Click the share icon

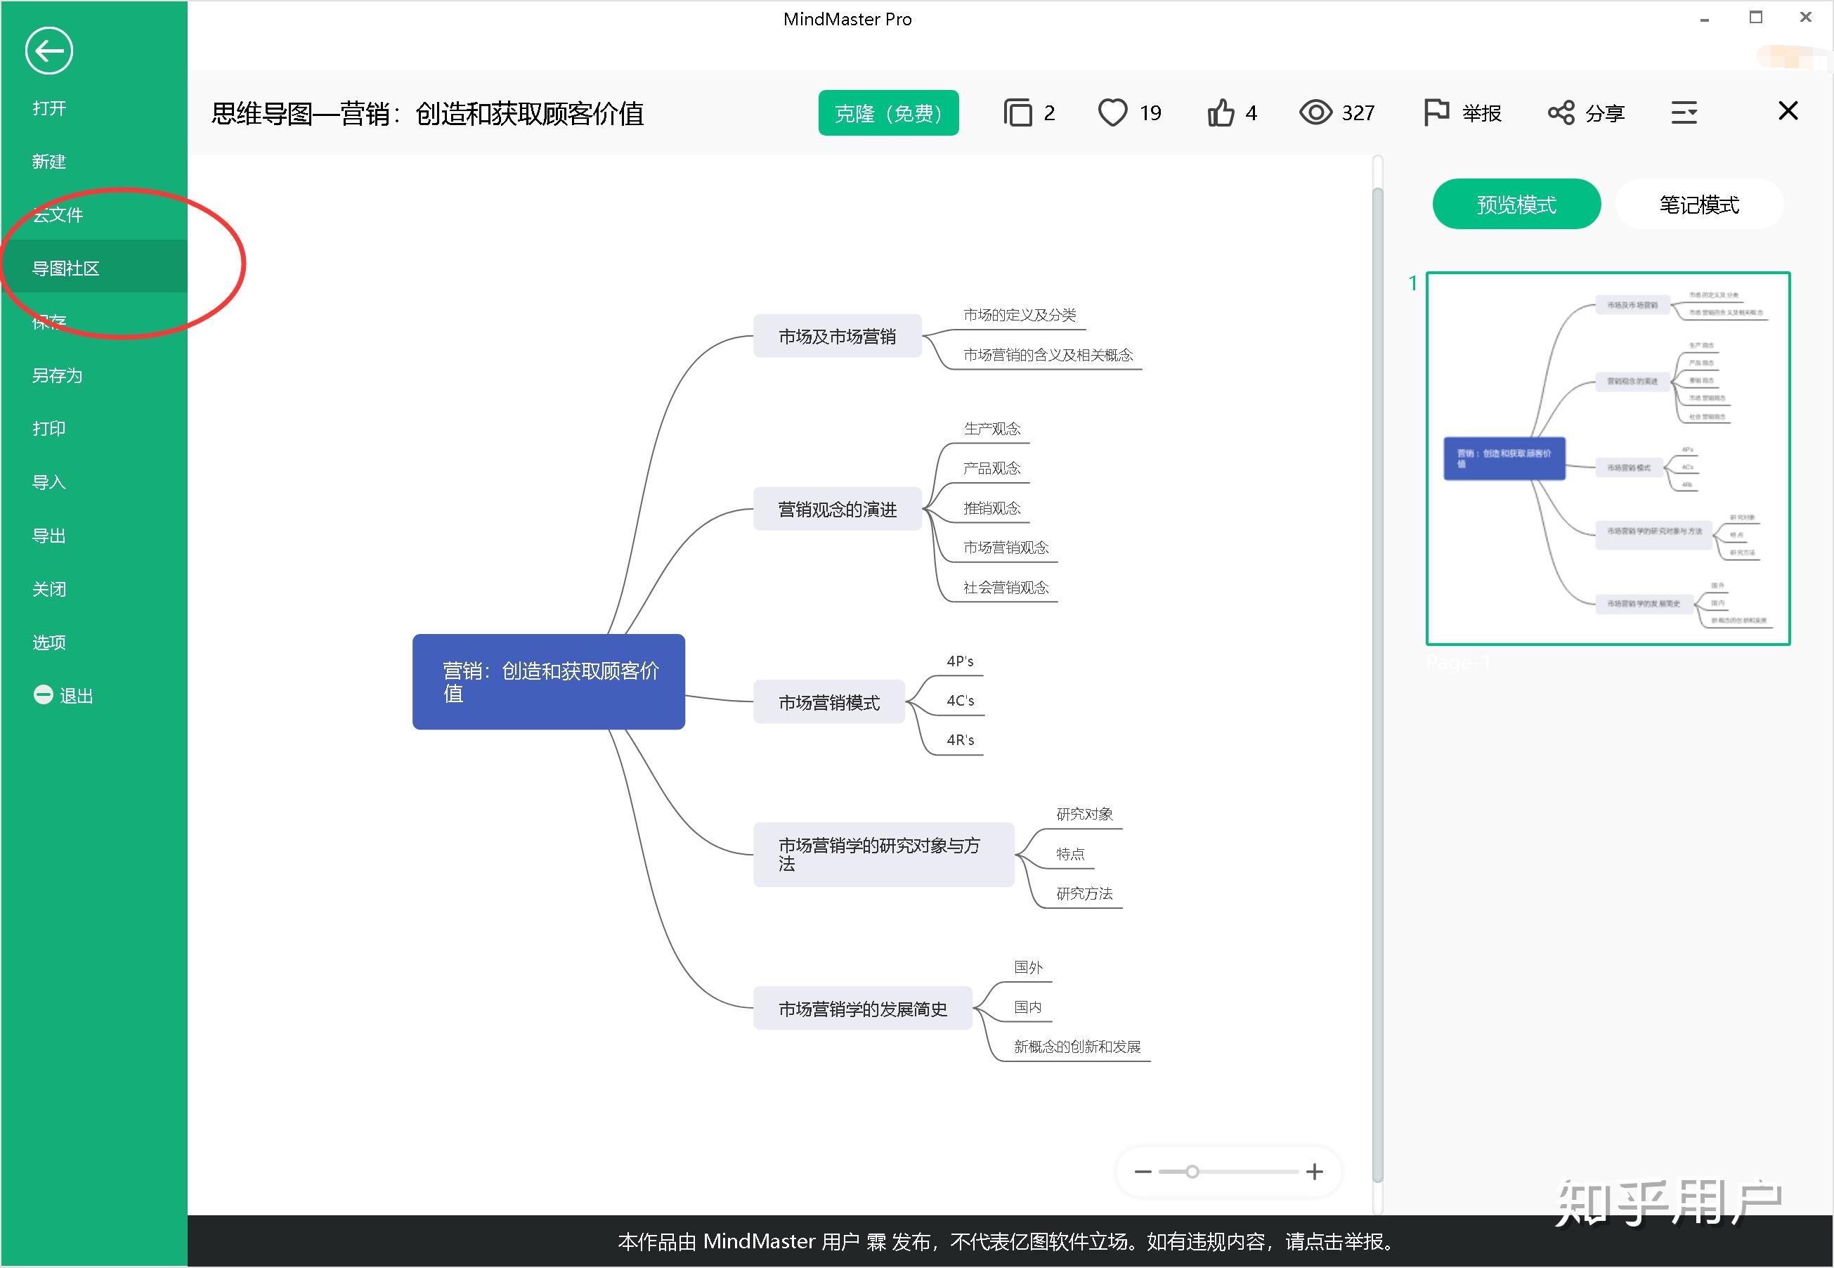pyautogui.click(x=1561, y=113)
